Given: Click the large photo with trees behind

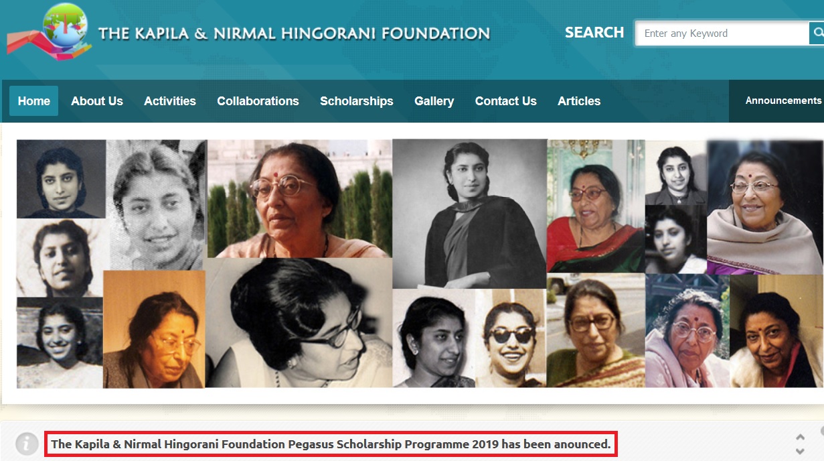Looking at the screenshot, I should pos(299,198).
